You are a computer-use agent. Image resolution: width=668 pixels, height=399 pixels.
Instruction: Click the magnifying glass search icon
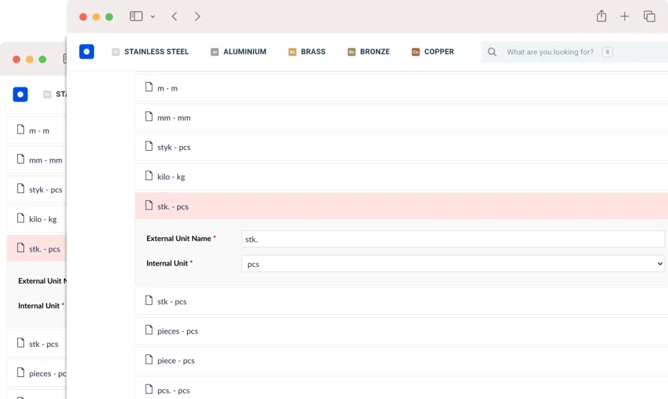tap(492, 51)
